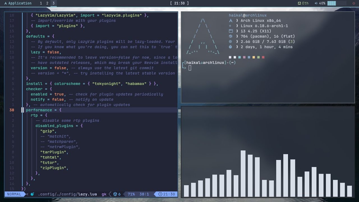Switch to workspace 1
The width and height of the screenshot is (359, 202).
click(x=41, y=3)
